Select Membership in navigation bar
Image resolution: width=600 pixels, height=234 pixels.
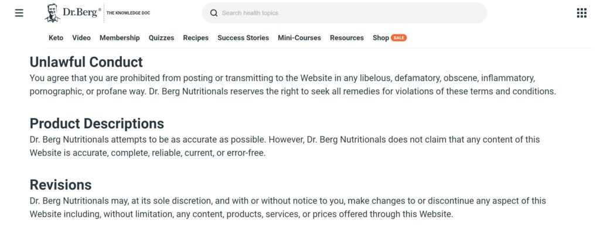120,38
